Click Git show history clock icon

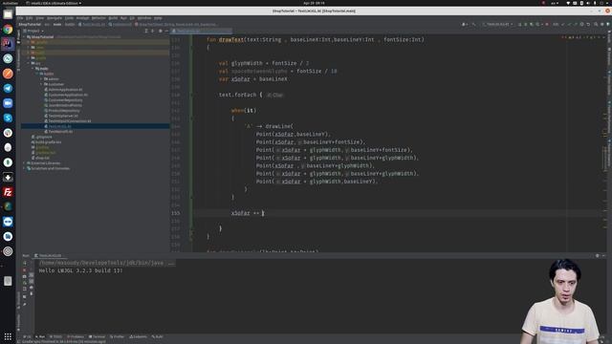582,24
